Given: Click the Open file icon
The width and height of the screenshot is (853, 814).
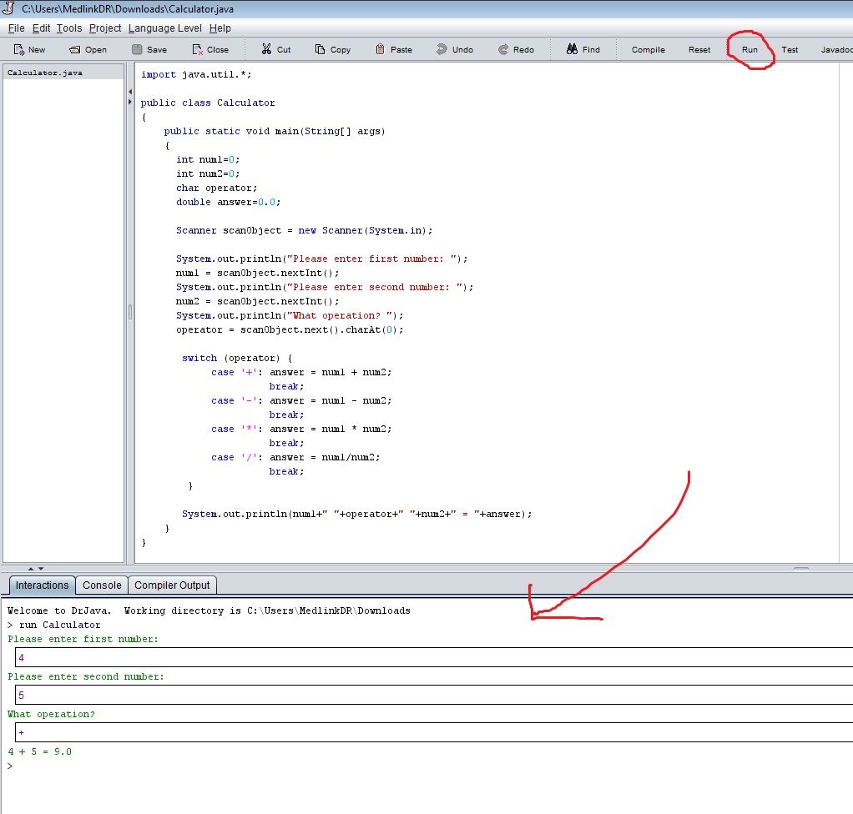Looking at the screenshot, I should click(74, 49).
